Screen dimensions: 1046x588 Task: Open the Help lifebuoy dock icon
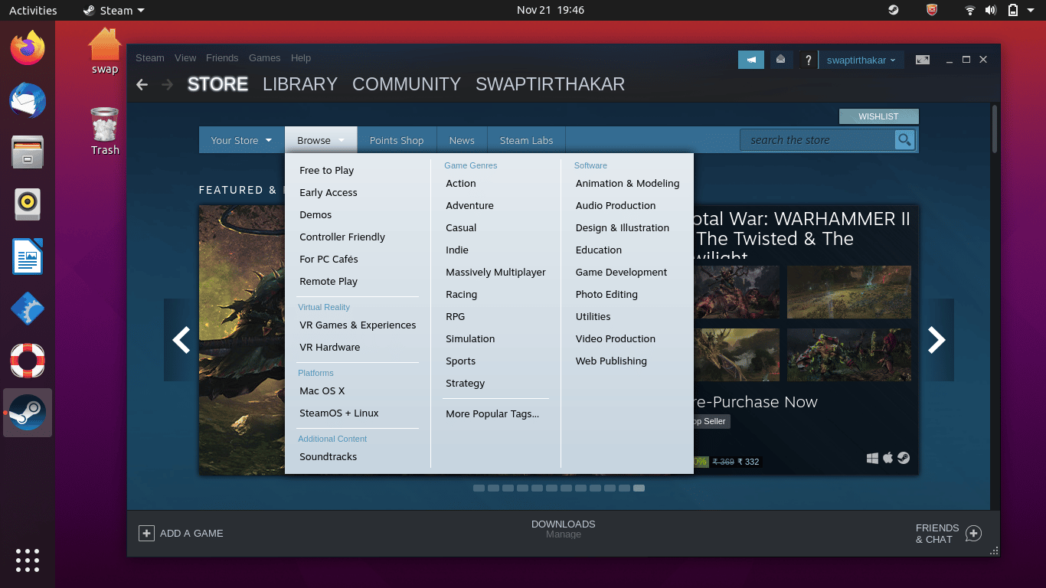coord(28,361)
